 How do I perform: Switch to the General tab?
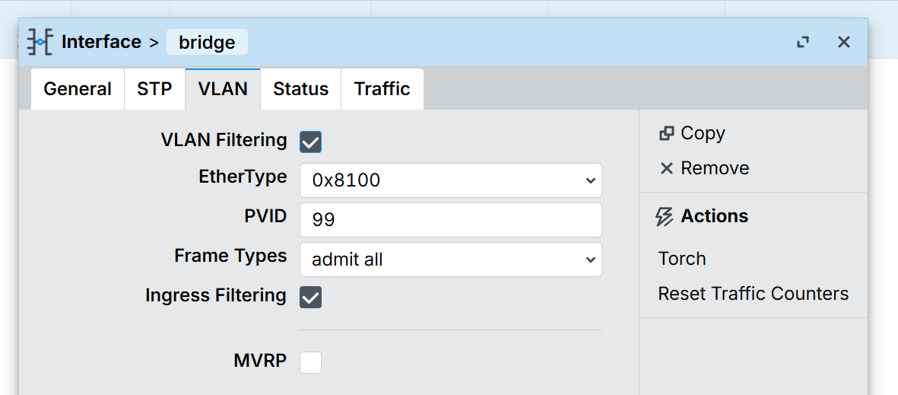(x=78, y=89)
